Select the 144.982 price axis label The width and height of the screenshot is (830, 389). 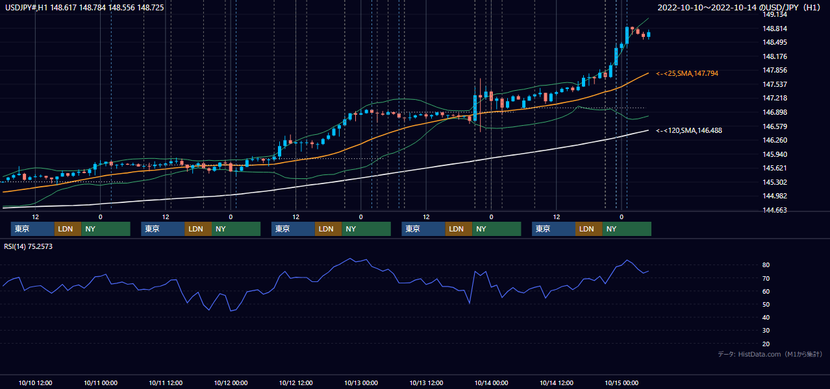coord(775,196)
